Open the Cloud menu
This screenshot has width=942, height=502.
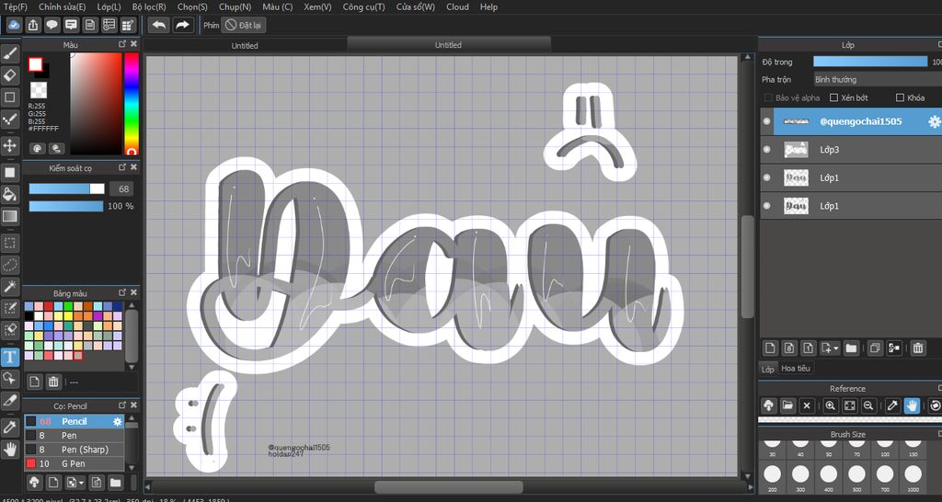(458, 6)
